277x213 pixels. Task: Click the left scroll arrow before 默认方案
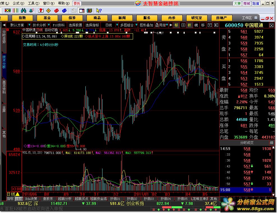pyautogui.click(x=4, y=25)
